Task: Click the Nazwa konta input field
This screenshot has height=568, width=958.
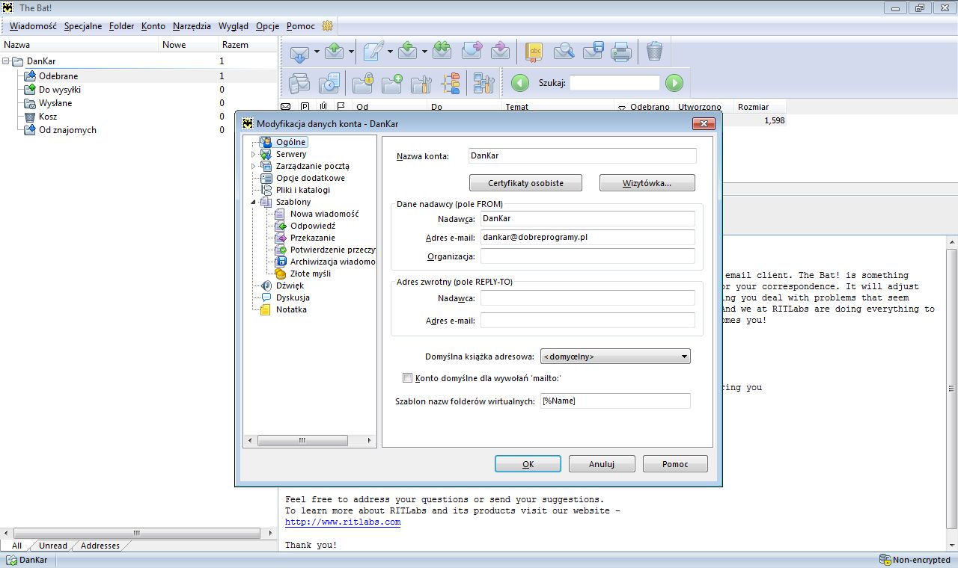Action: pyautogui.click(x=582, y=155)
